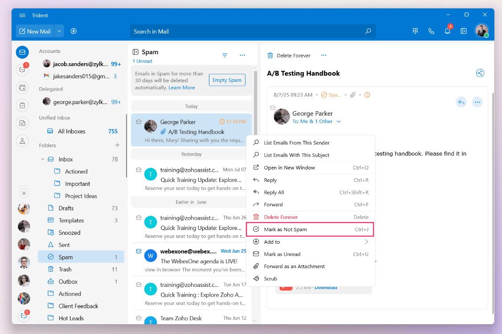Screen dimensions: 502x334
Task: Expand the left rail double-chevron
Action: 24,193
